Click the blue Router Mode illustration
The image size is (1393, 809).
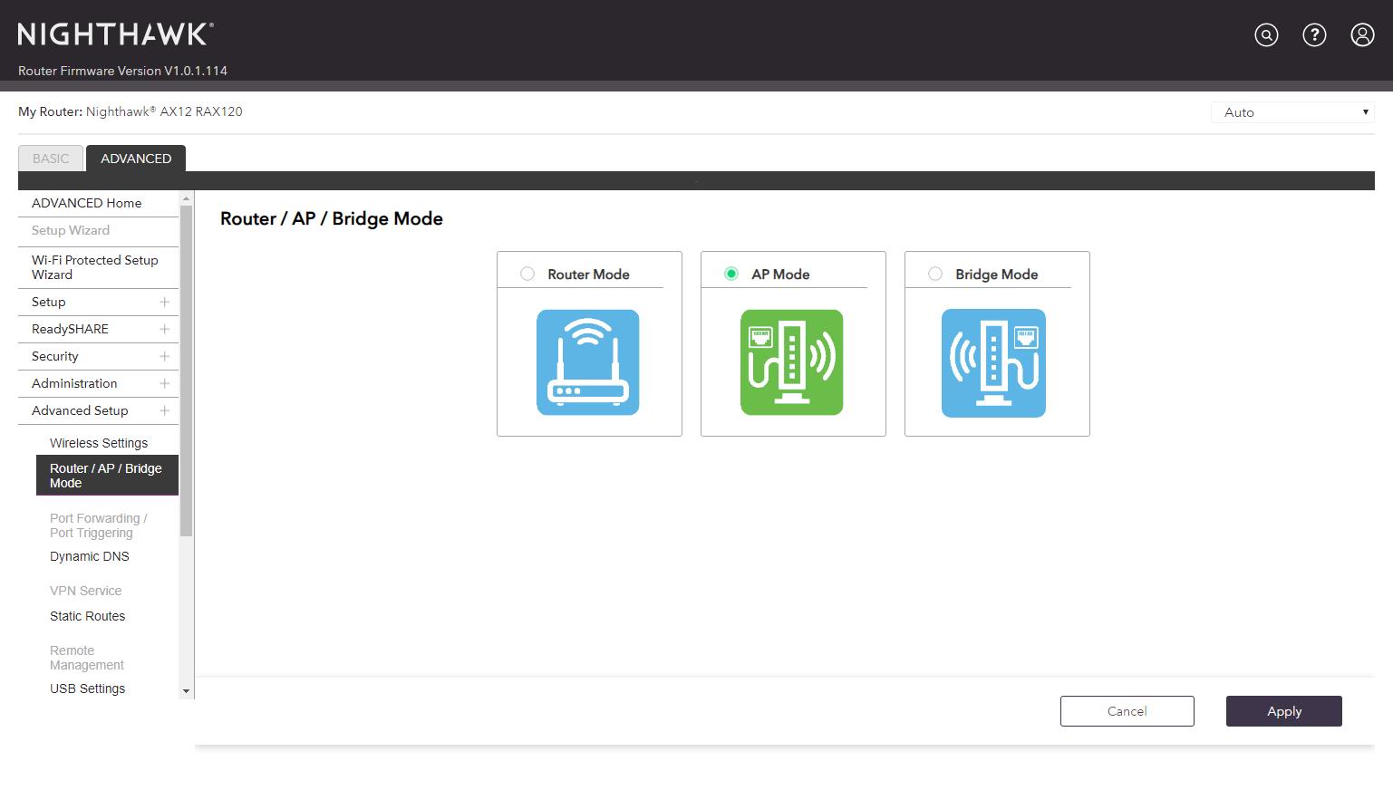[x=588, y=362]
